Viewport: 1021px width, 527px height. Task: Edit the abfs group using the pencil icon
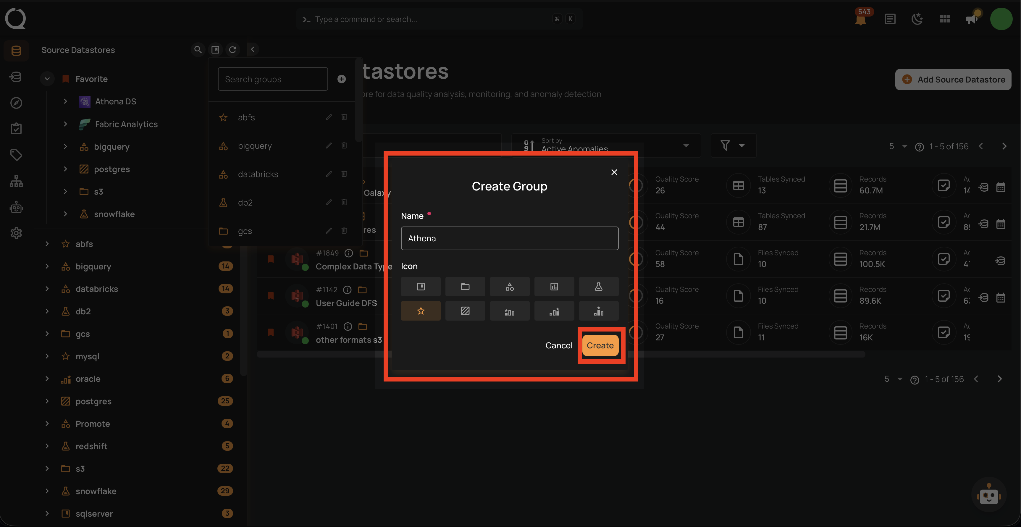pyautogui.click(x=329, y=117)
